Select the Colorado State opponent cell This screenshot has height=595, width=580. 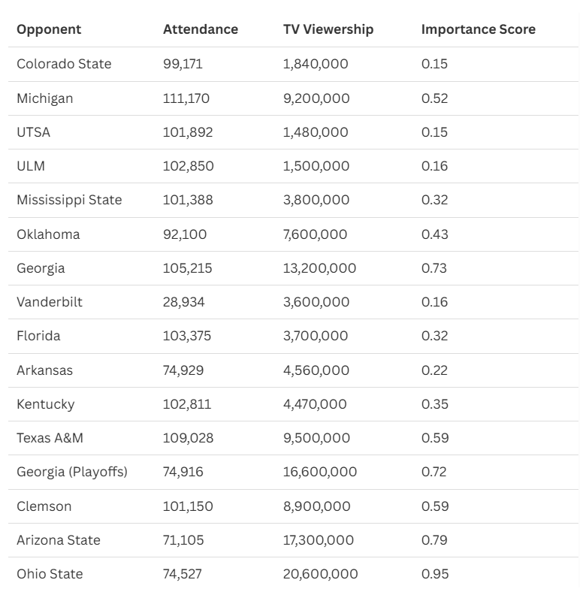(x=64, y=64)
